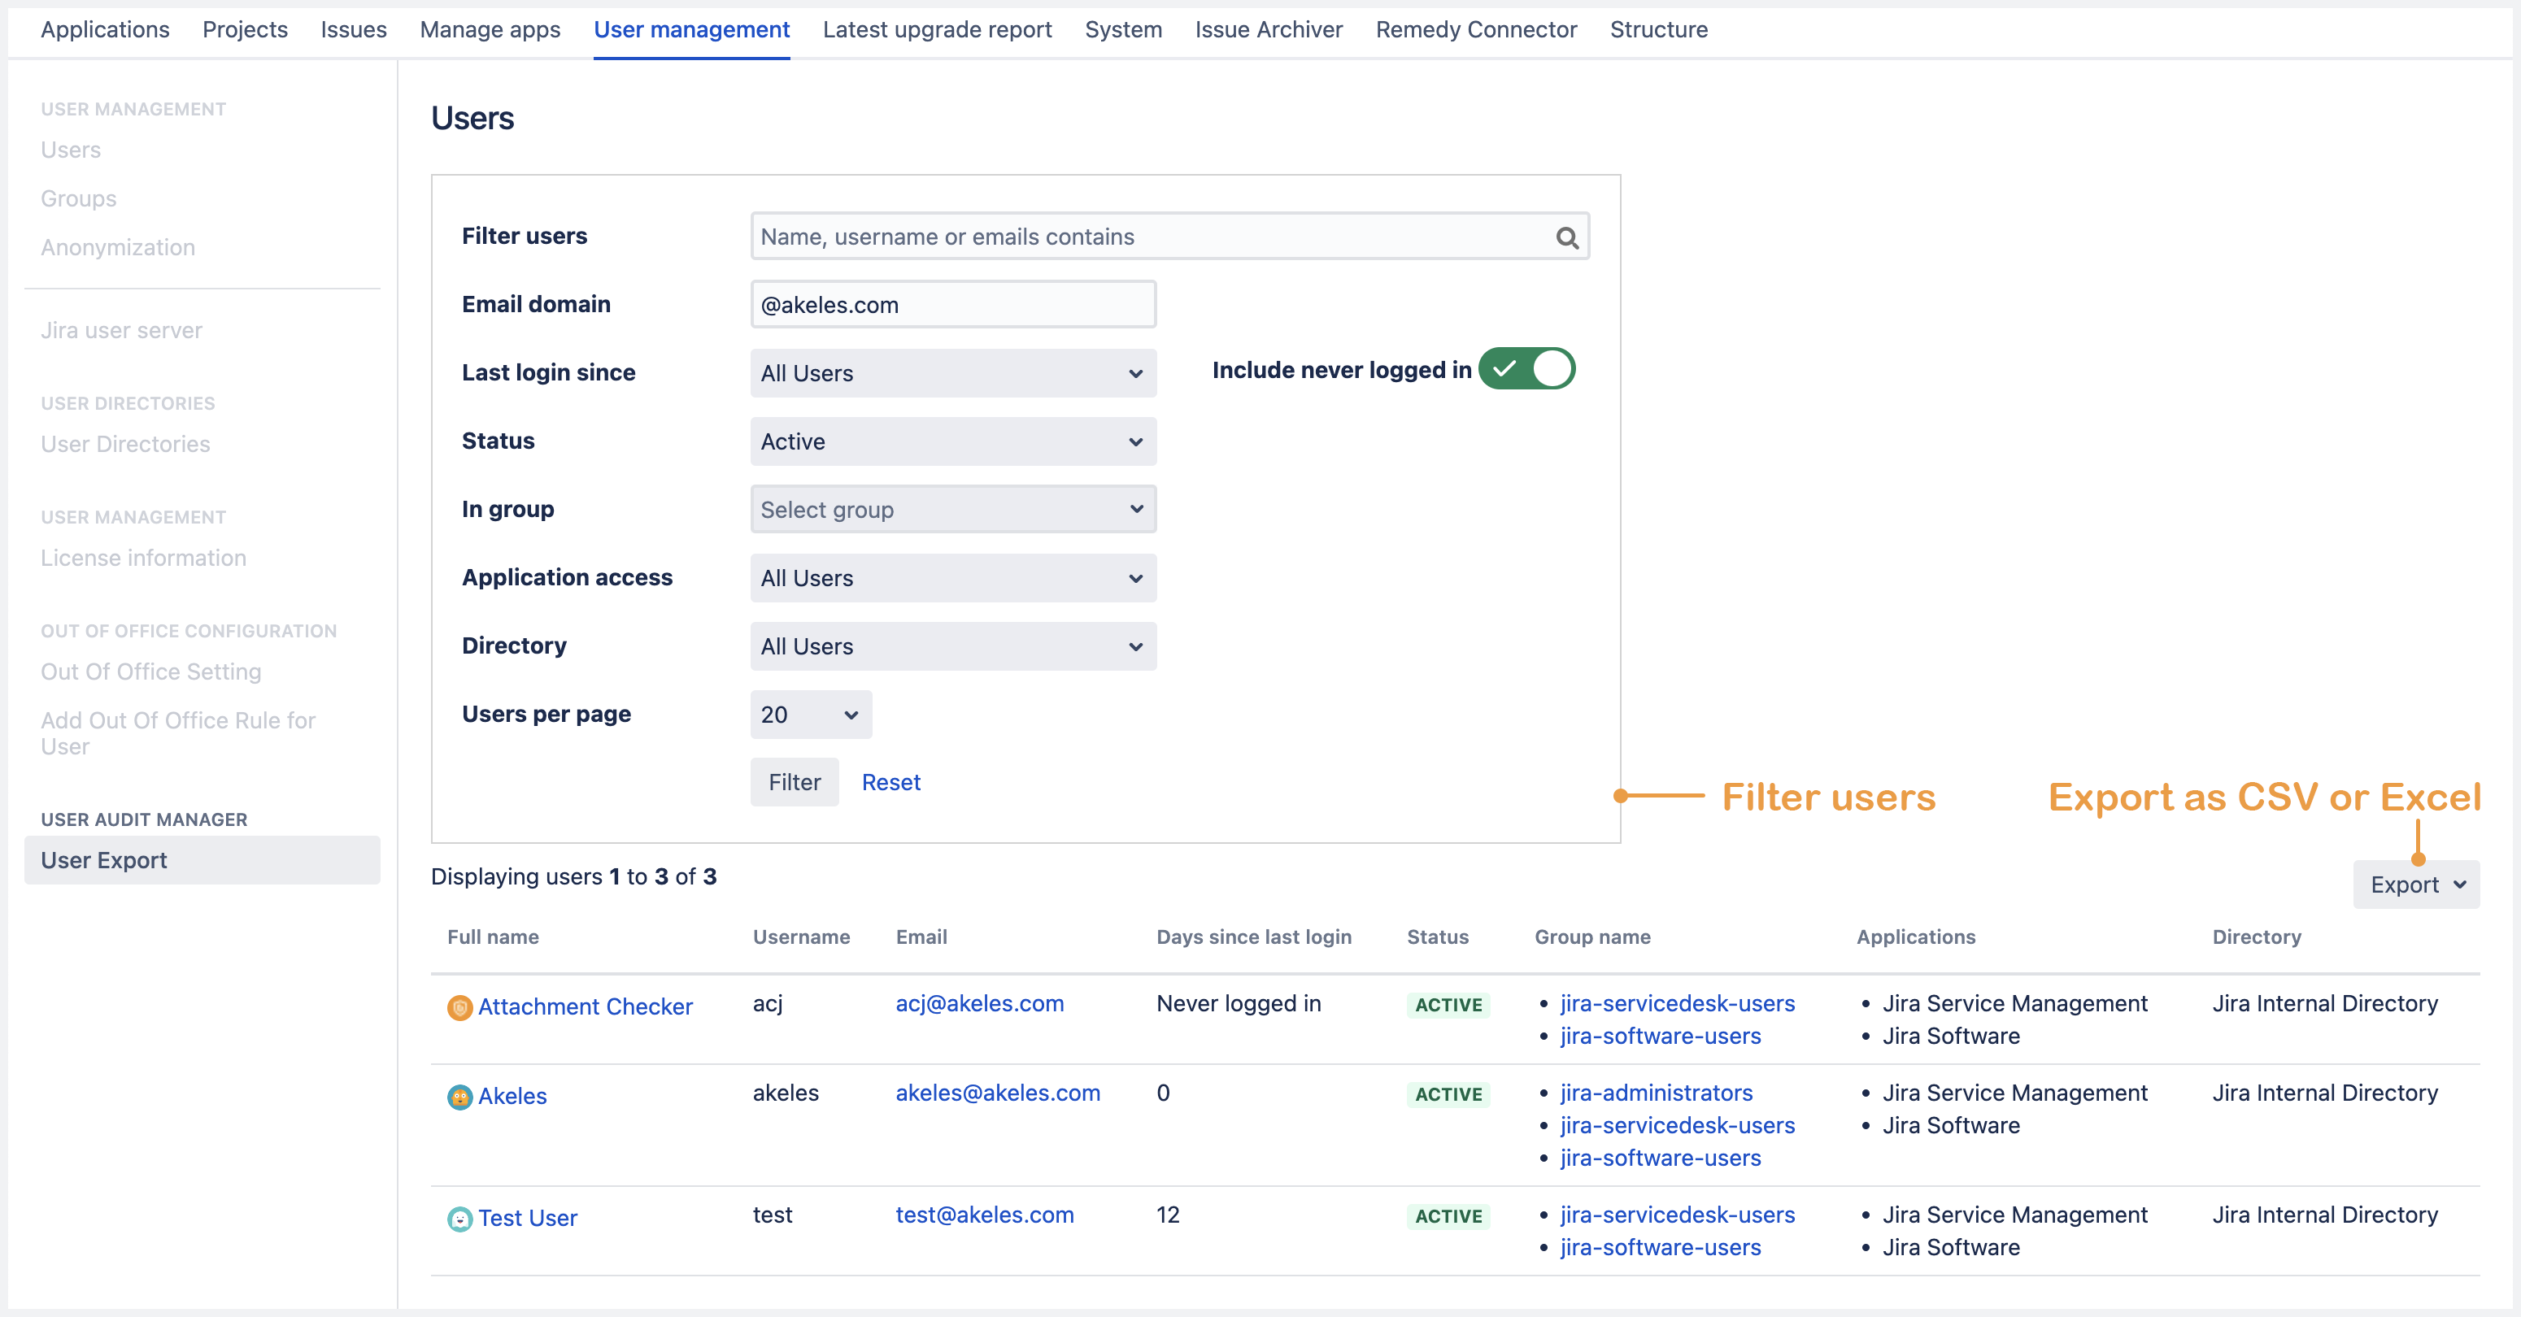The width and height of the screenshot is (2521, 1317).
Task: Click the jira-administrators group link
Action: click(1655, 1093)
